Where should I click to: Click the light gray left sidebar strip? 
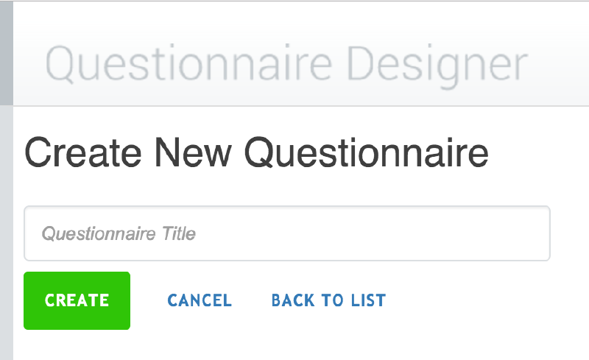pos(6,236)
